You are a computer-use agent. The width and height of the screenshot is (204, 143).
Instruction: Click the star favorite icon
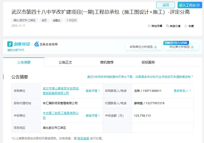186,26
